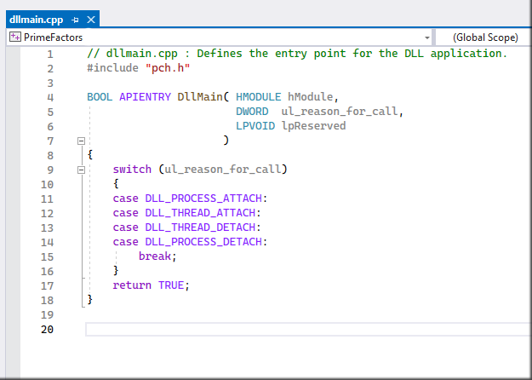The width and height of the screenshot is (532, 380).
Task: Click DLL_THREAD_ATTACH on line 12
Action: coord(200,213)
